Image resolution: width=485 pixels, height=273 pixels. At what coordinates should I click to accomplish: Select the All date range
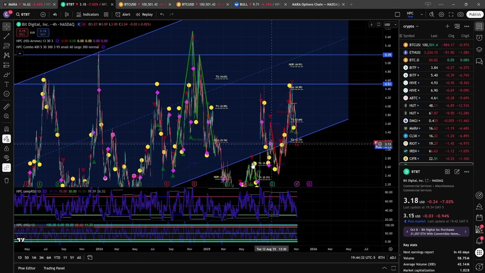[79, 257]
